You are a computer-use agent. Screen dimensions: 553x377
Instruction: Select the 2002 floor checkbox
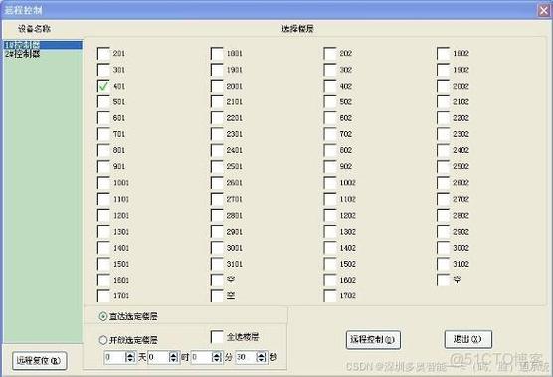(444, 87)
